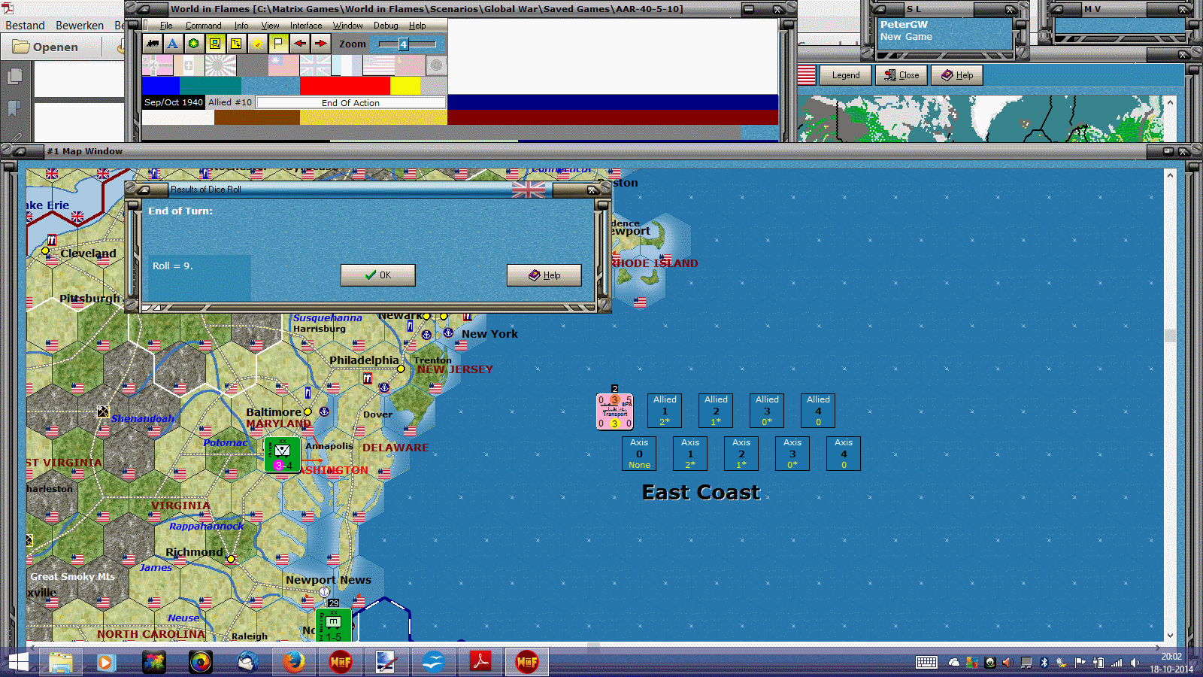Open the View menu
This screenshot has height=677, width=1203.
point(270,26)
